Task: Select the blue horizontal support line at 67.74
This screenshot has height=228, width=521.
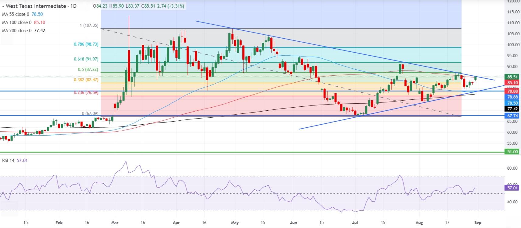Action: [252, 116]
